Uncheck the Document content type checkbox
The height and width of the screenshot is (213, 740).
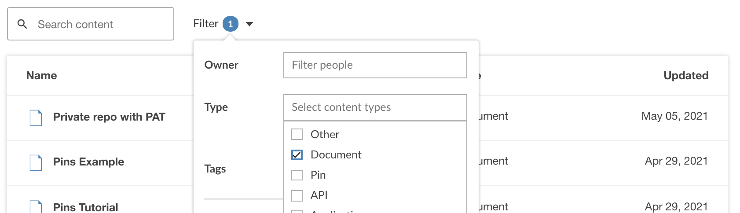tap(297, 154)
